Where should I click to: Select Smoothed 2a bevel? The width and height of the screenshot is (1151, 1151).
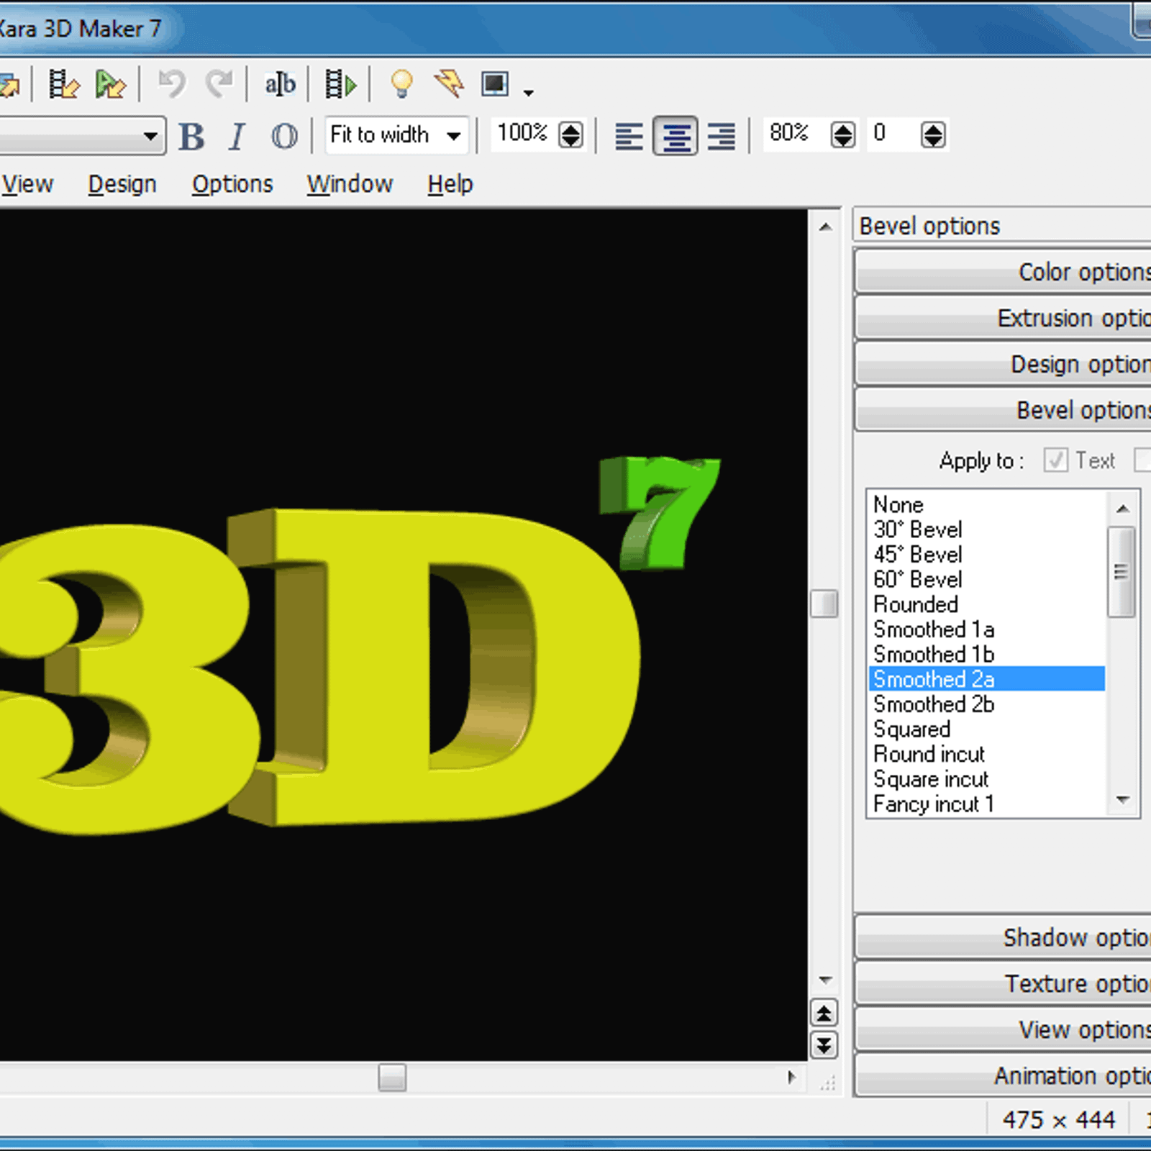(986, 679)
